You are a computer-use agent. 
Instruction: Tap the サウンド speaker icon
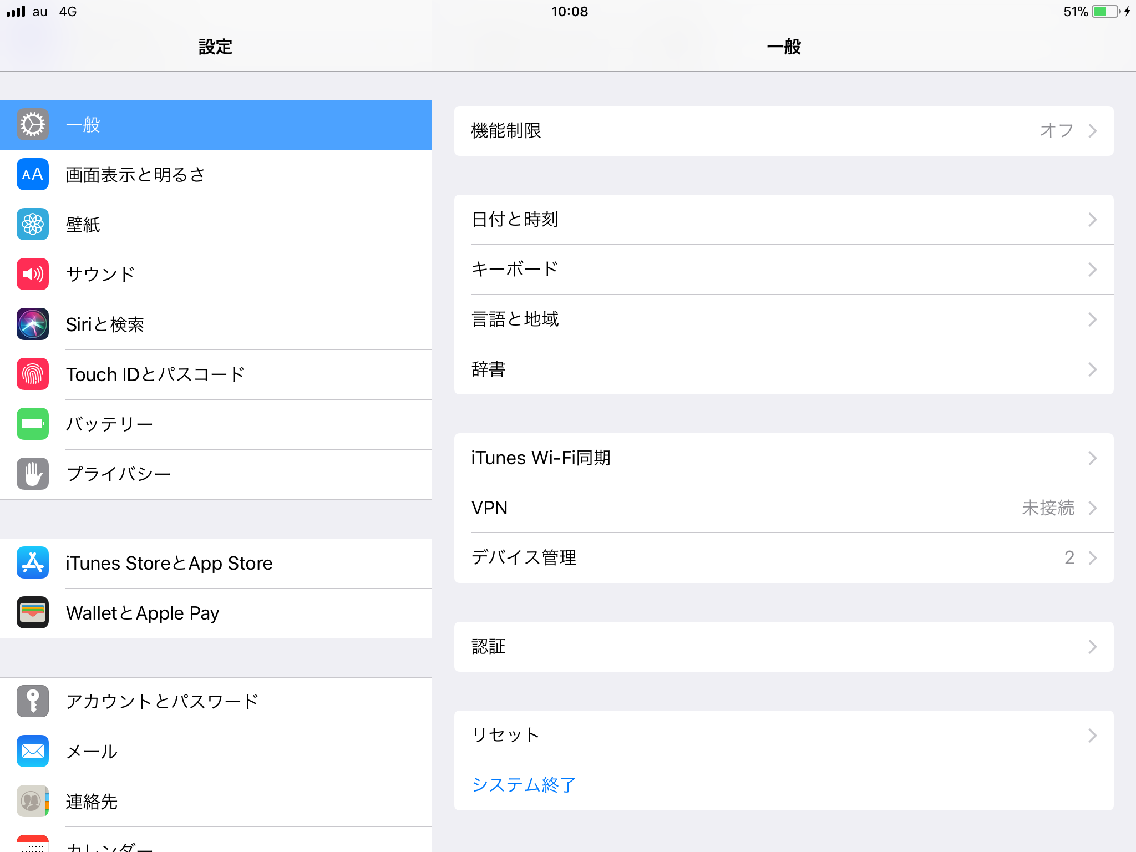pos(33,274)
